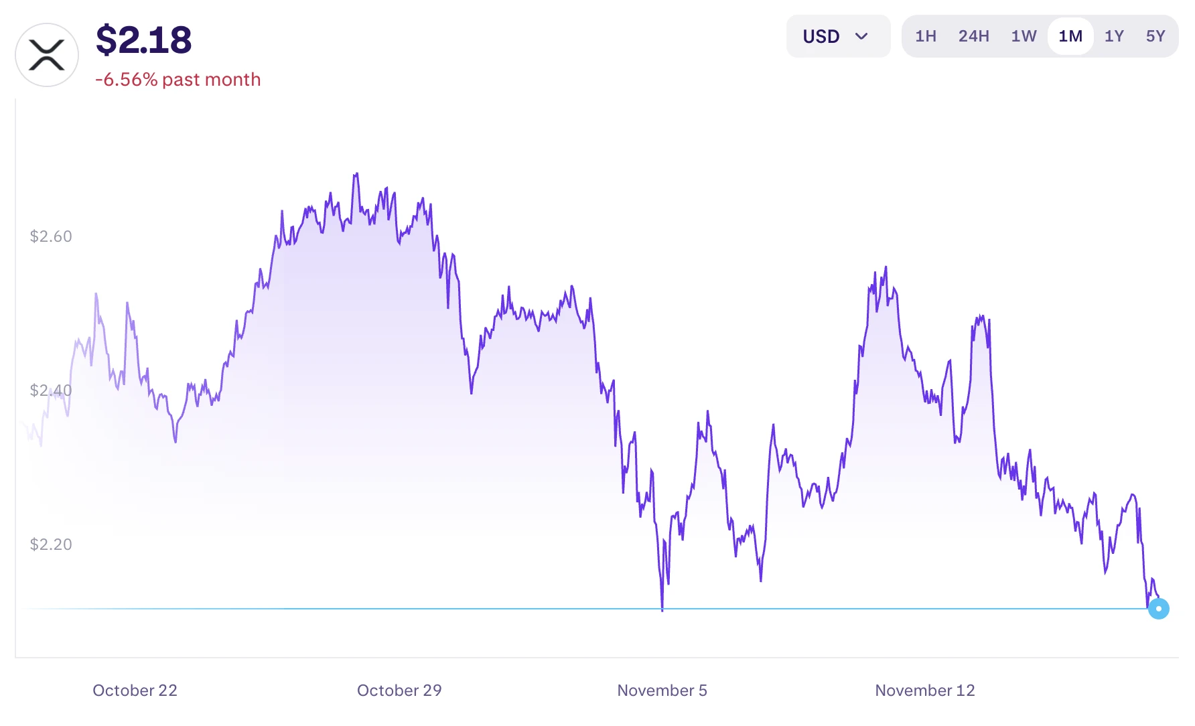Select the 1H time range
The image size is (1195, 726).
(x=926, y=36)
